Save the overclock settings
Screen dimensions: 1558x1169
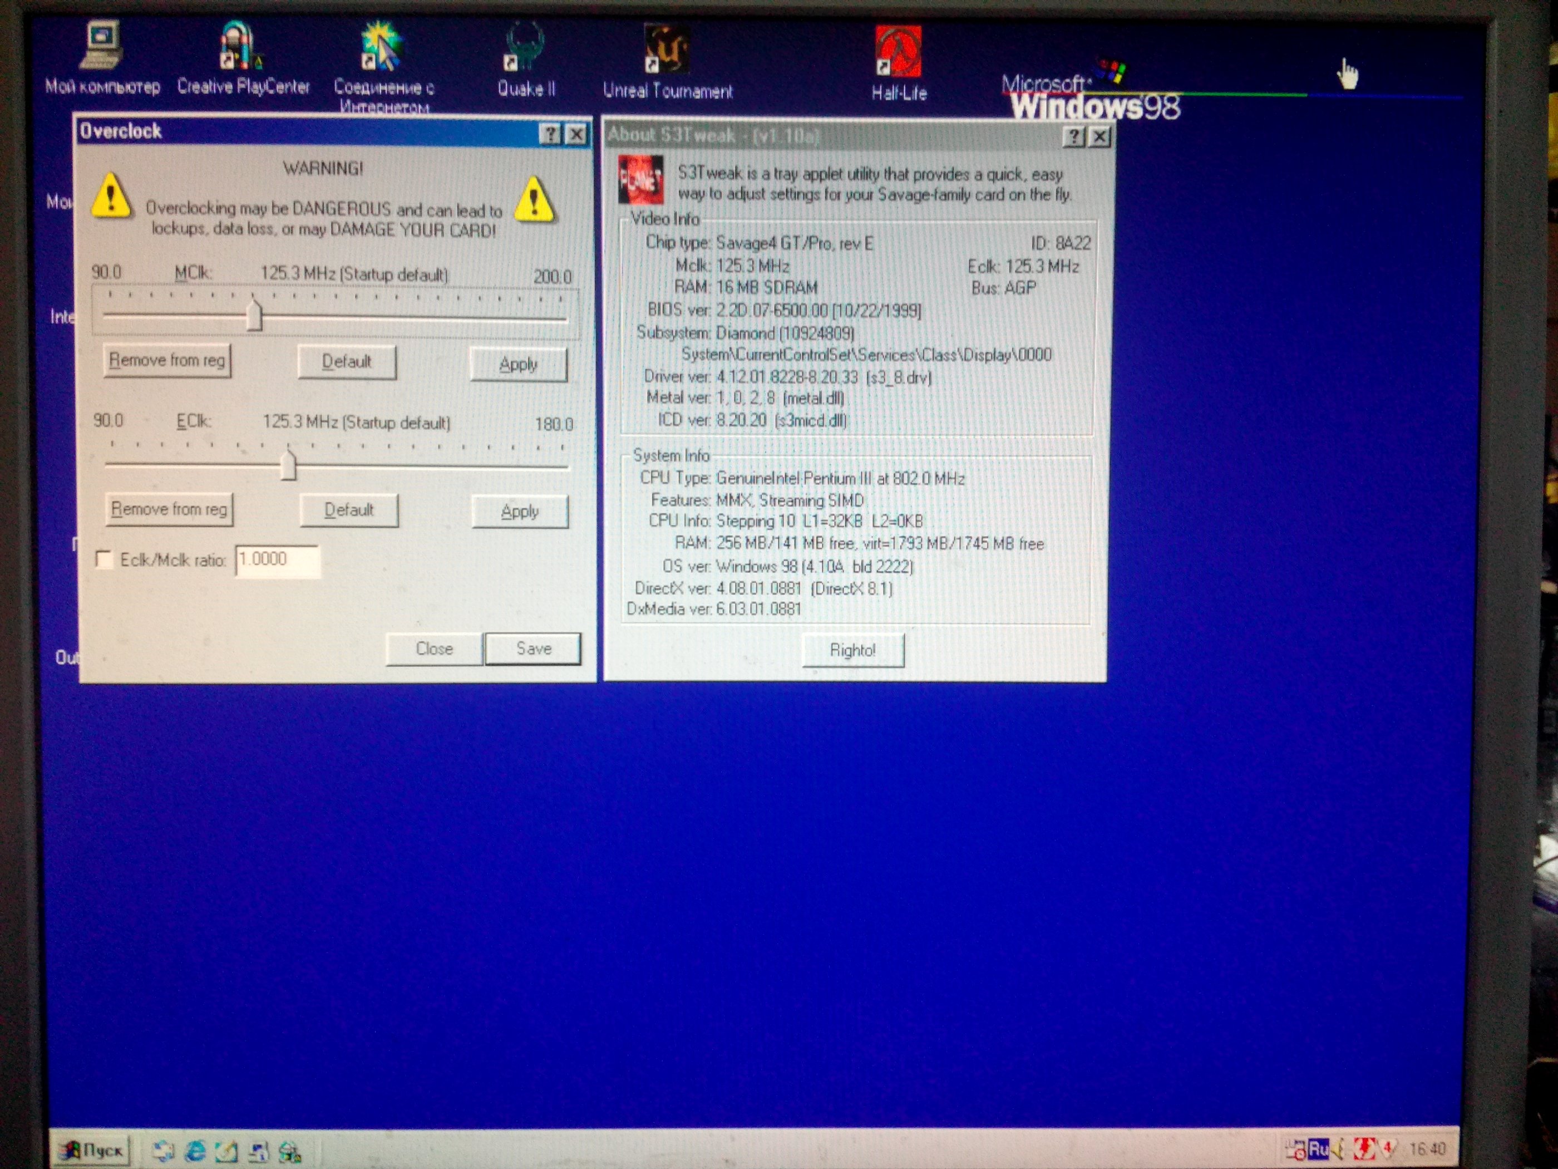pos(533,649)
